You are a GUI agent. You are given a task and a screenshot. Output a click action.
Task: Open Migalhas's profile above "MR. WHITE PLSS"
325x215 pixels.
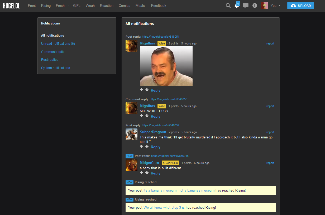click(x=147, y=106)
